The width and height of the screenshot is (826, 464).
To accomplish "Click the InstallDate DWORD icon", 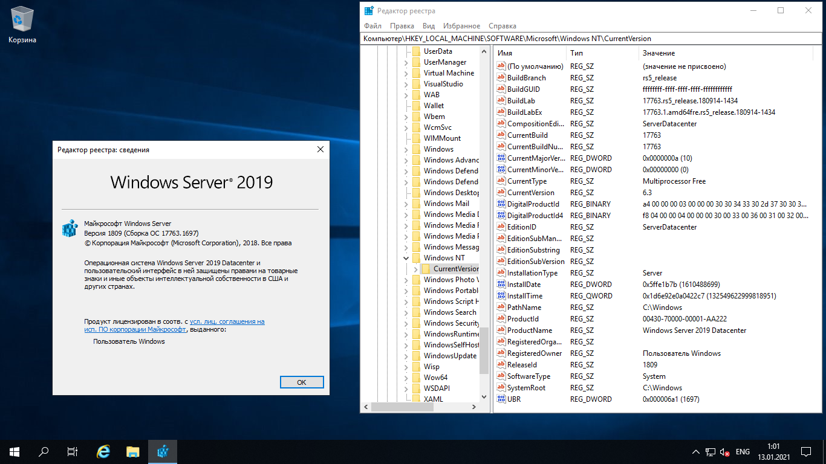I will (501, 284).
